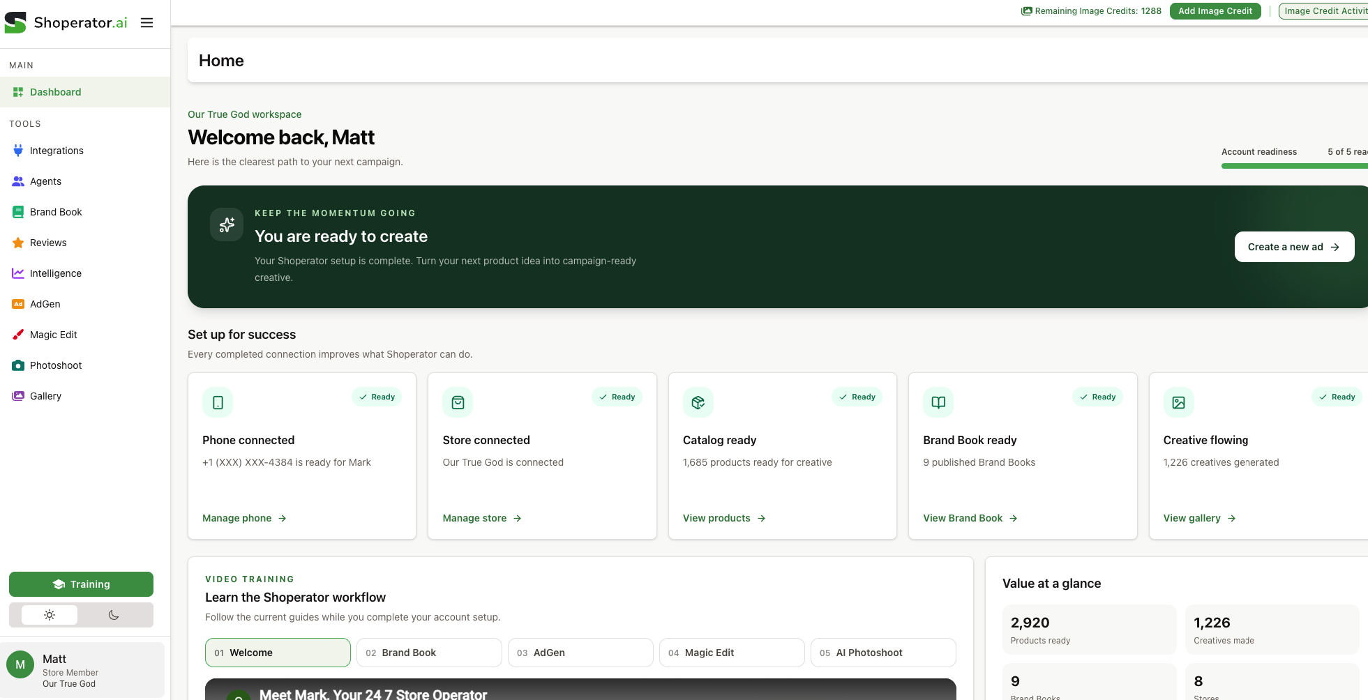Click the Phone connected card icon
The width and height of the screenshot is (1368, 700).
(218, 402)
